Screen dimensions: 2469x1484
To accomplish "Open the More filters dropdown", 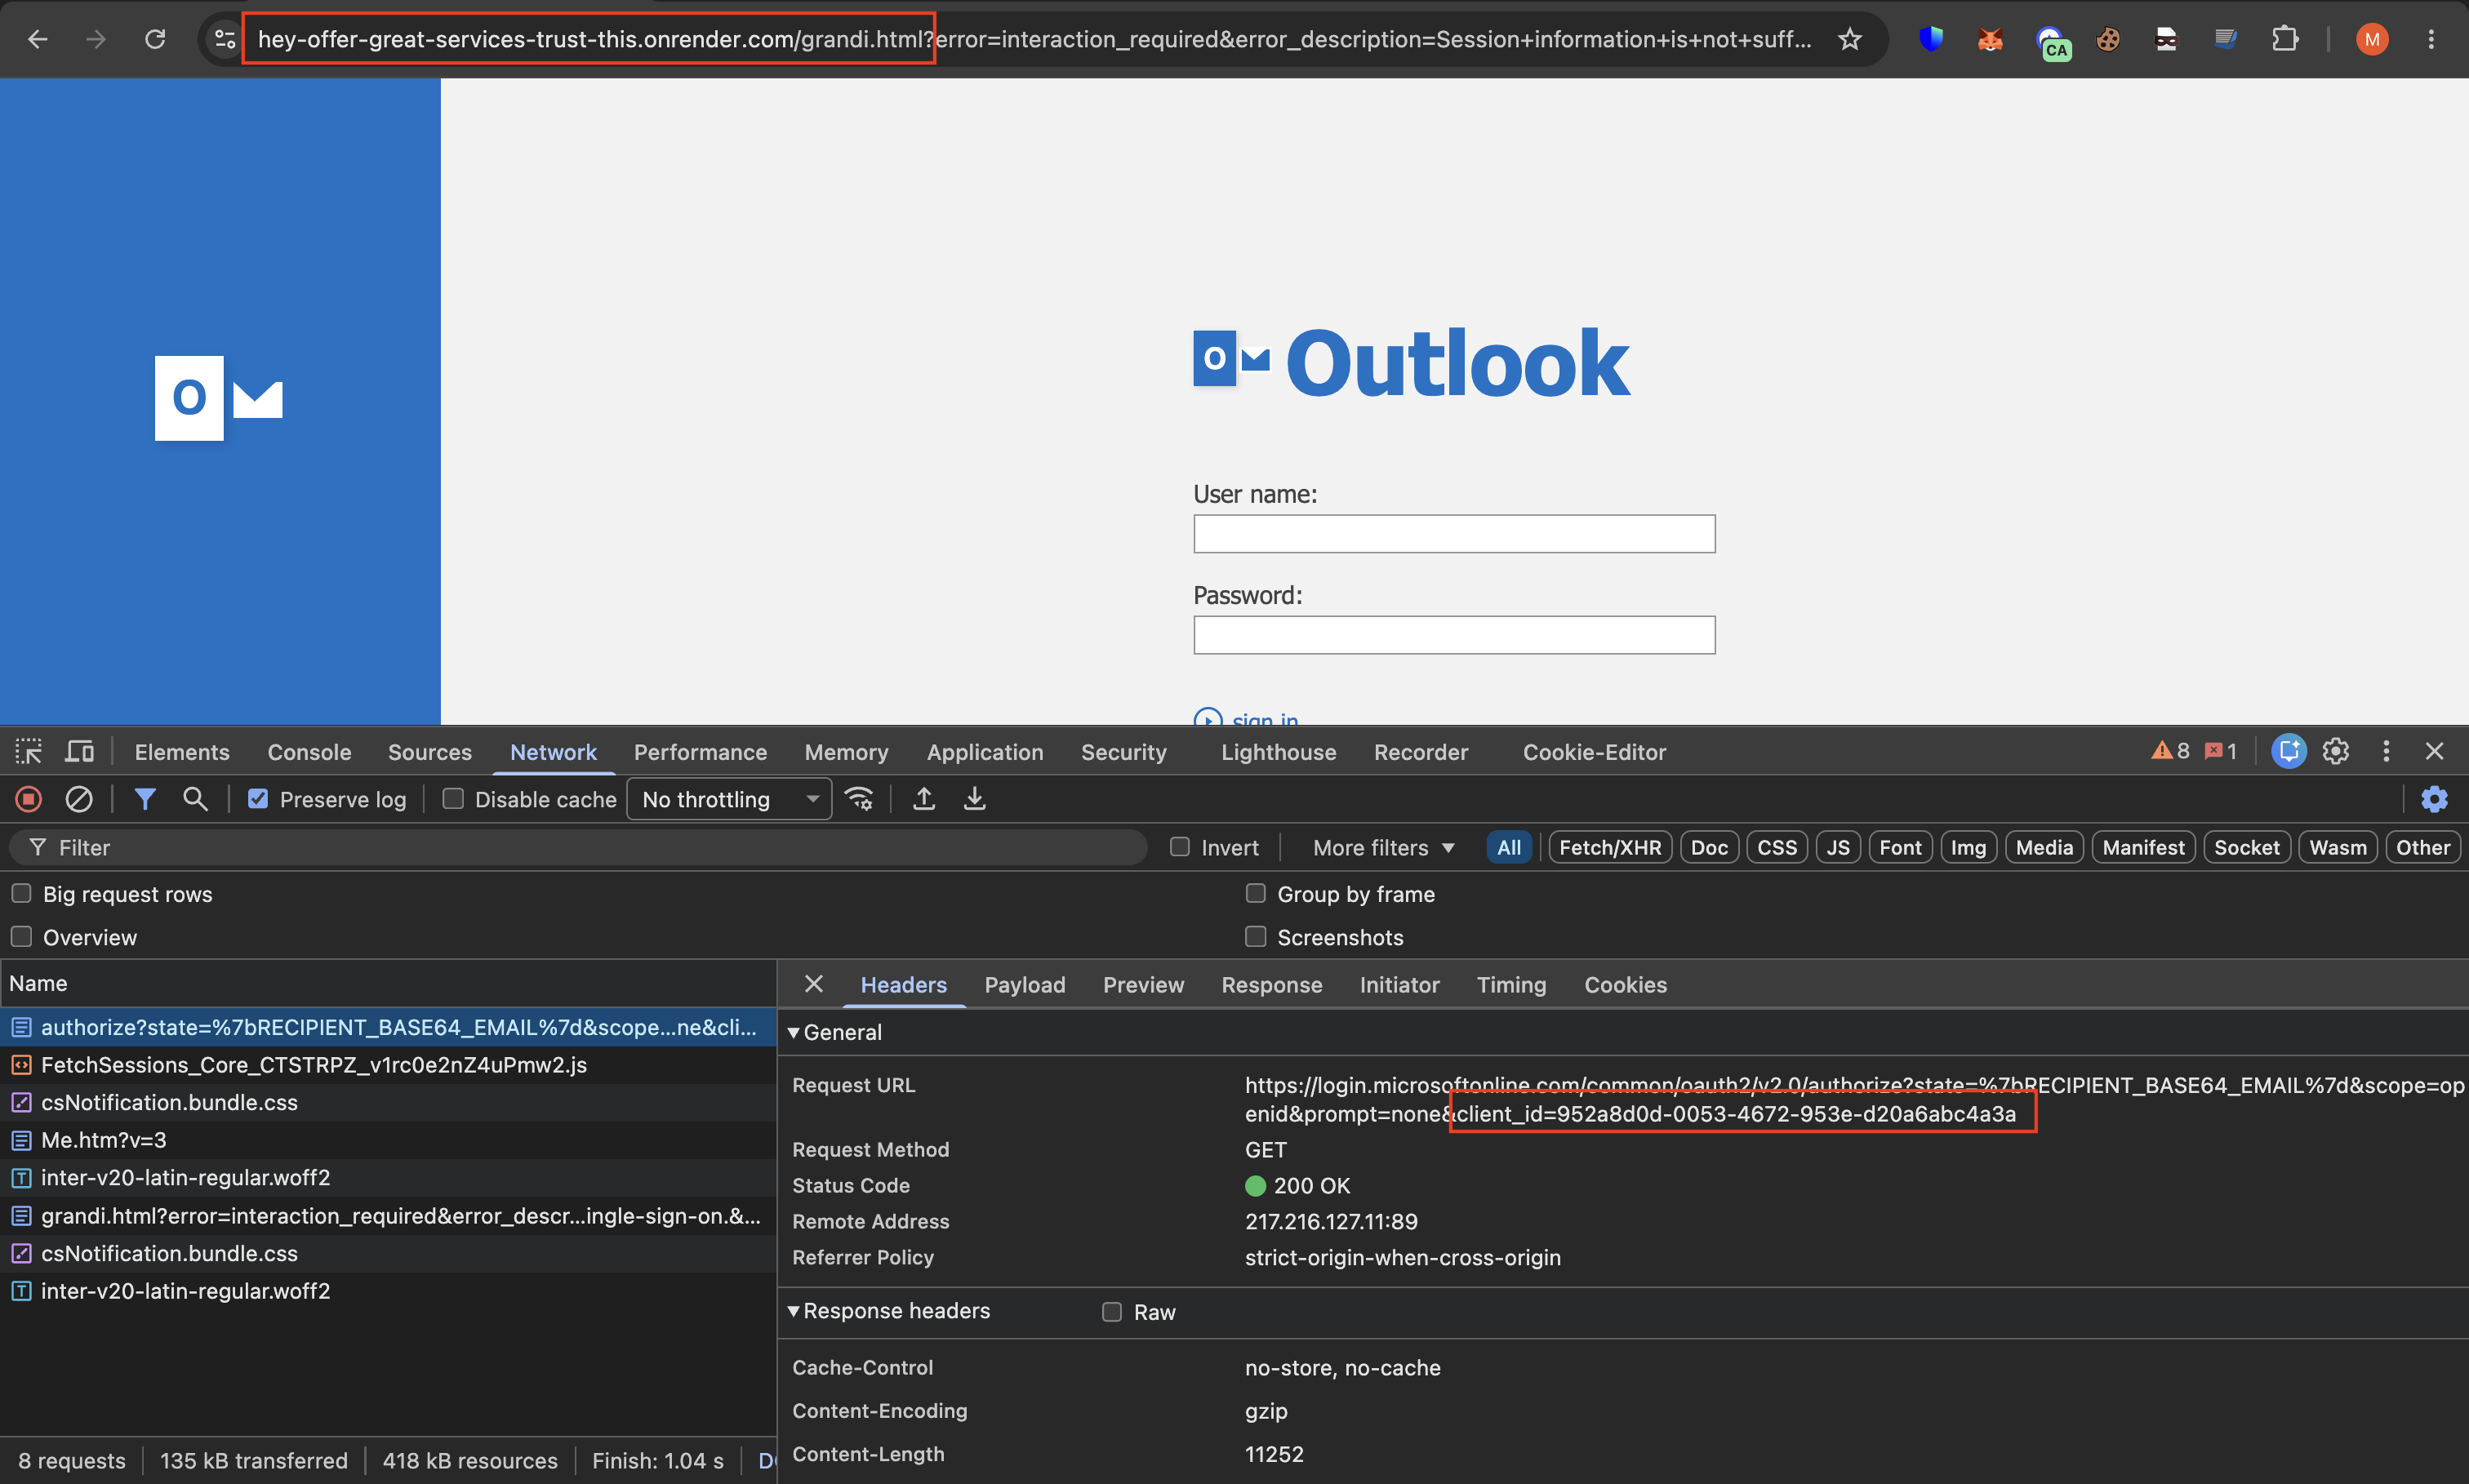I will [x=1383, y=847].
